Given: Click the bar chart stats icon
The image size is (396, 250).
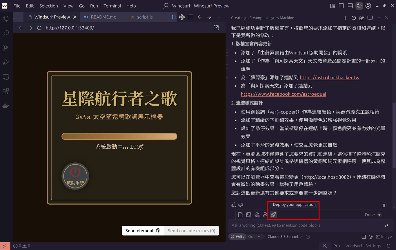Looking at the screenshot, I should click(x=384, y=205).
